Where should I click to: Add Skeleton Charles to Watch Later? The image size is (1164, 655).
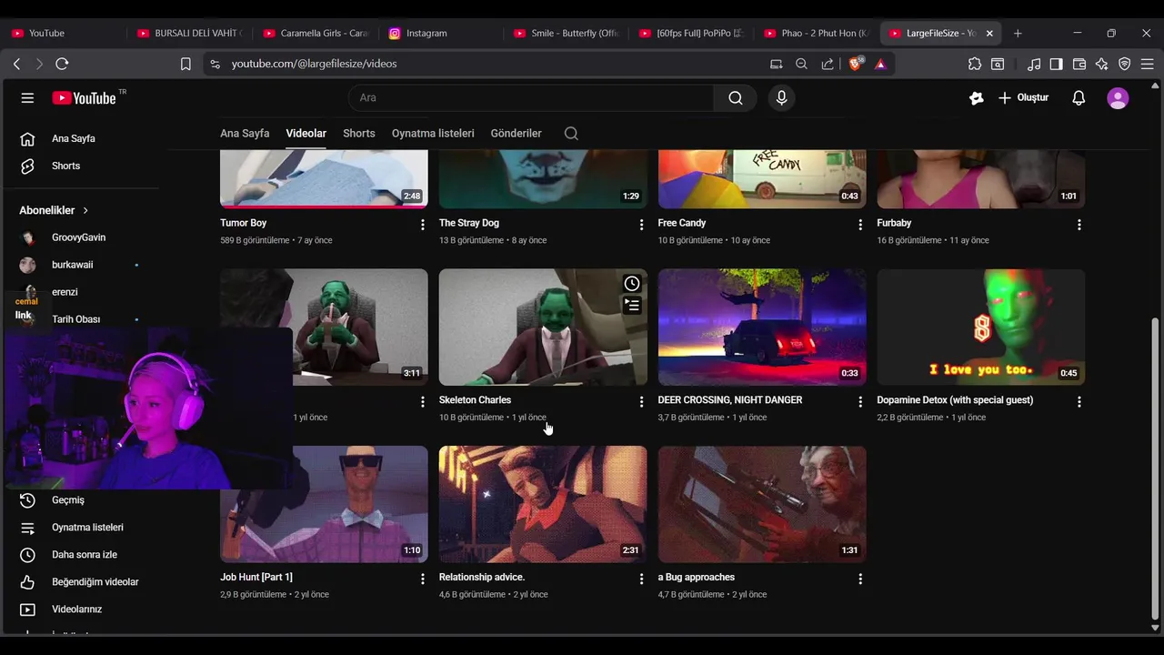(632, 284)
